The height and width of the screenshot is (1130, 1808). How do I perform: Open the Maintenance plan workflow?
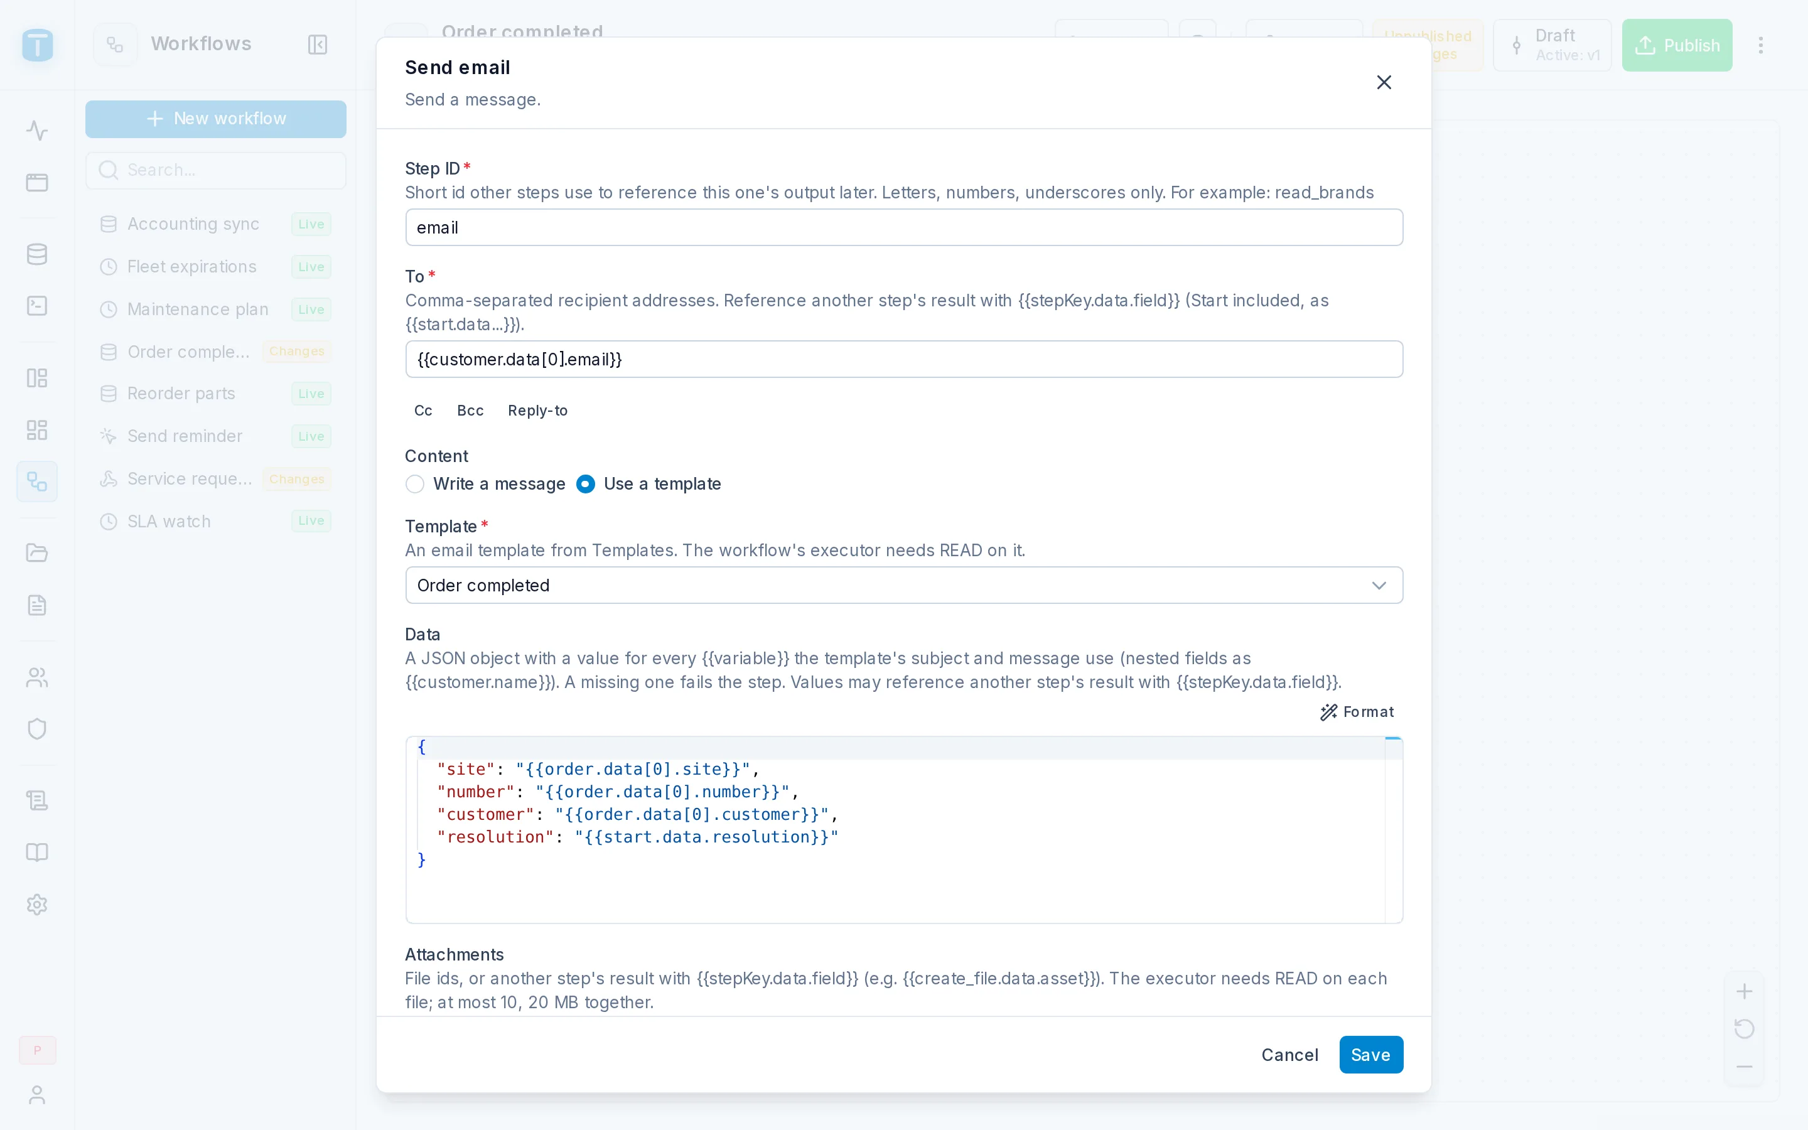(x=216, y=309)
